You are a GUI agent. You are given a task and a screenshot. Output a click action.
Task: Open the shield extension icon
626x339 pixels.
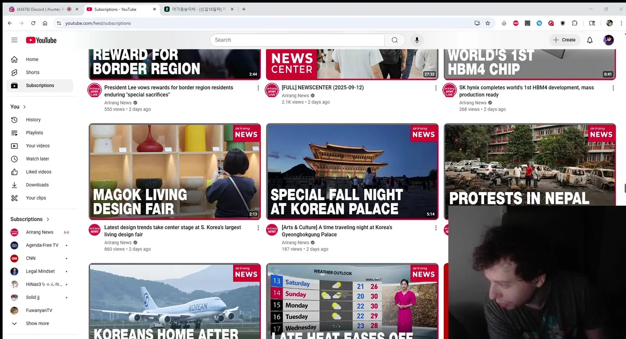[x=563, y=23]
